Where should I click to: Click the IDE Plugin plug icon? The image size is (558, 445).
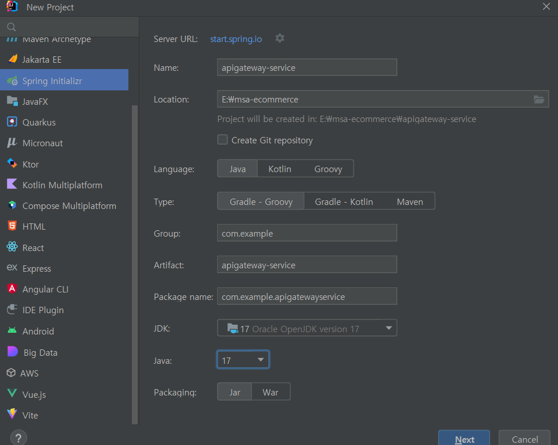(12, 310)
